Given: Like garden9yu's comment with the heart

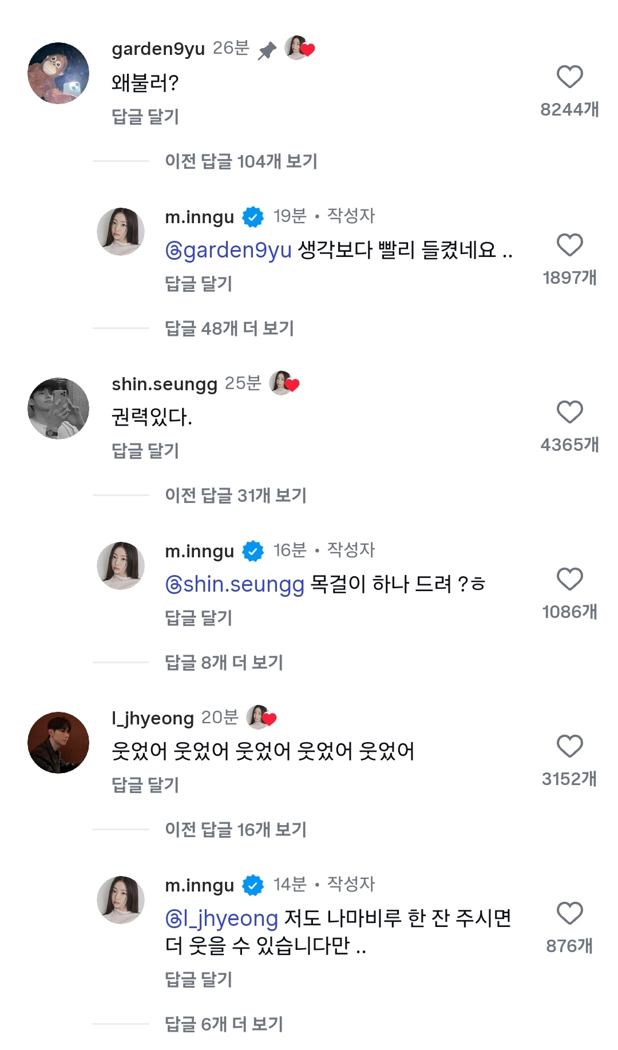Looking at the screenshot, I should pyautogui.click(x=569, y=77).
